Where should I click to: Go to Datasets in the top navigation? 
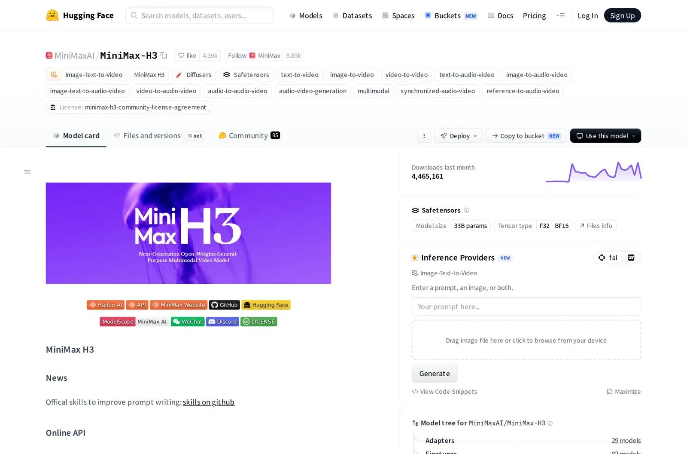[x=353, y=15]
